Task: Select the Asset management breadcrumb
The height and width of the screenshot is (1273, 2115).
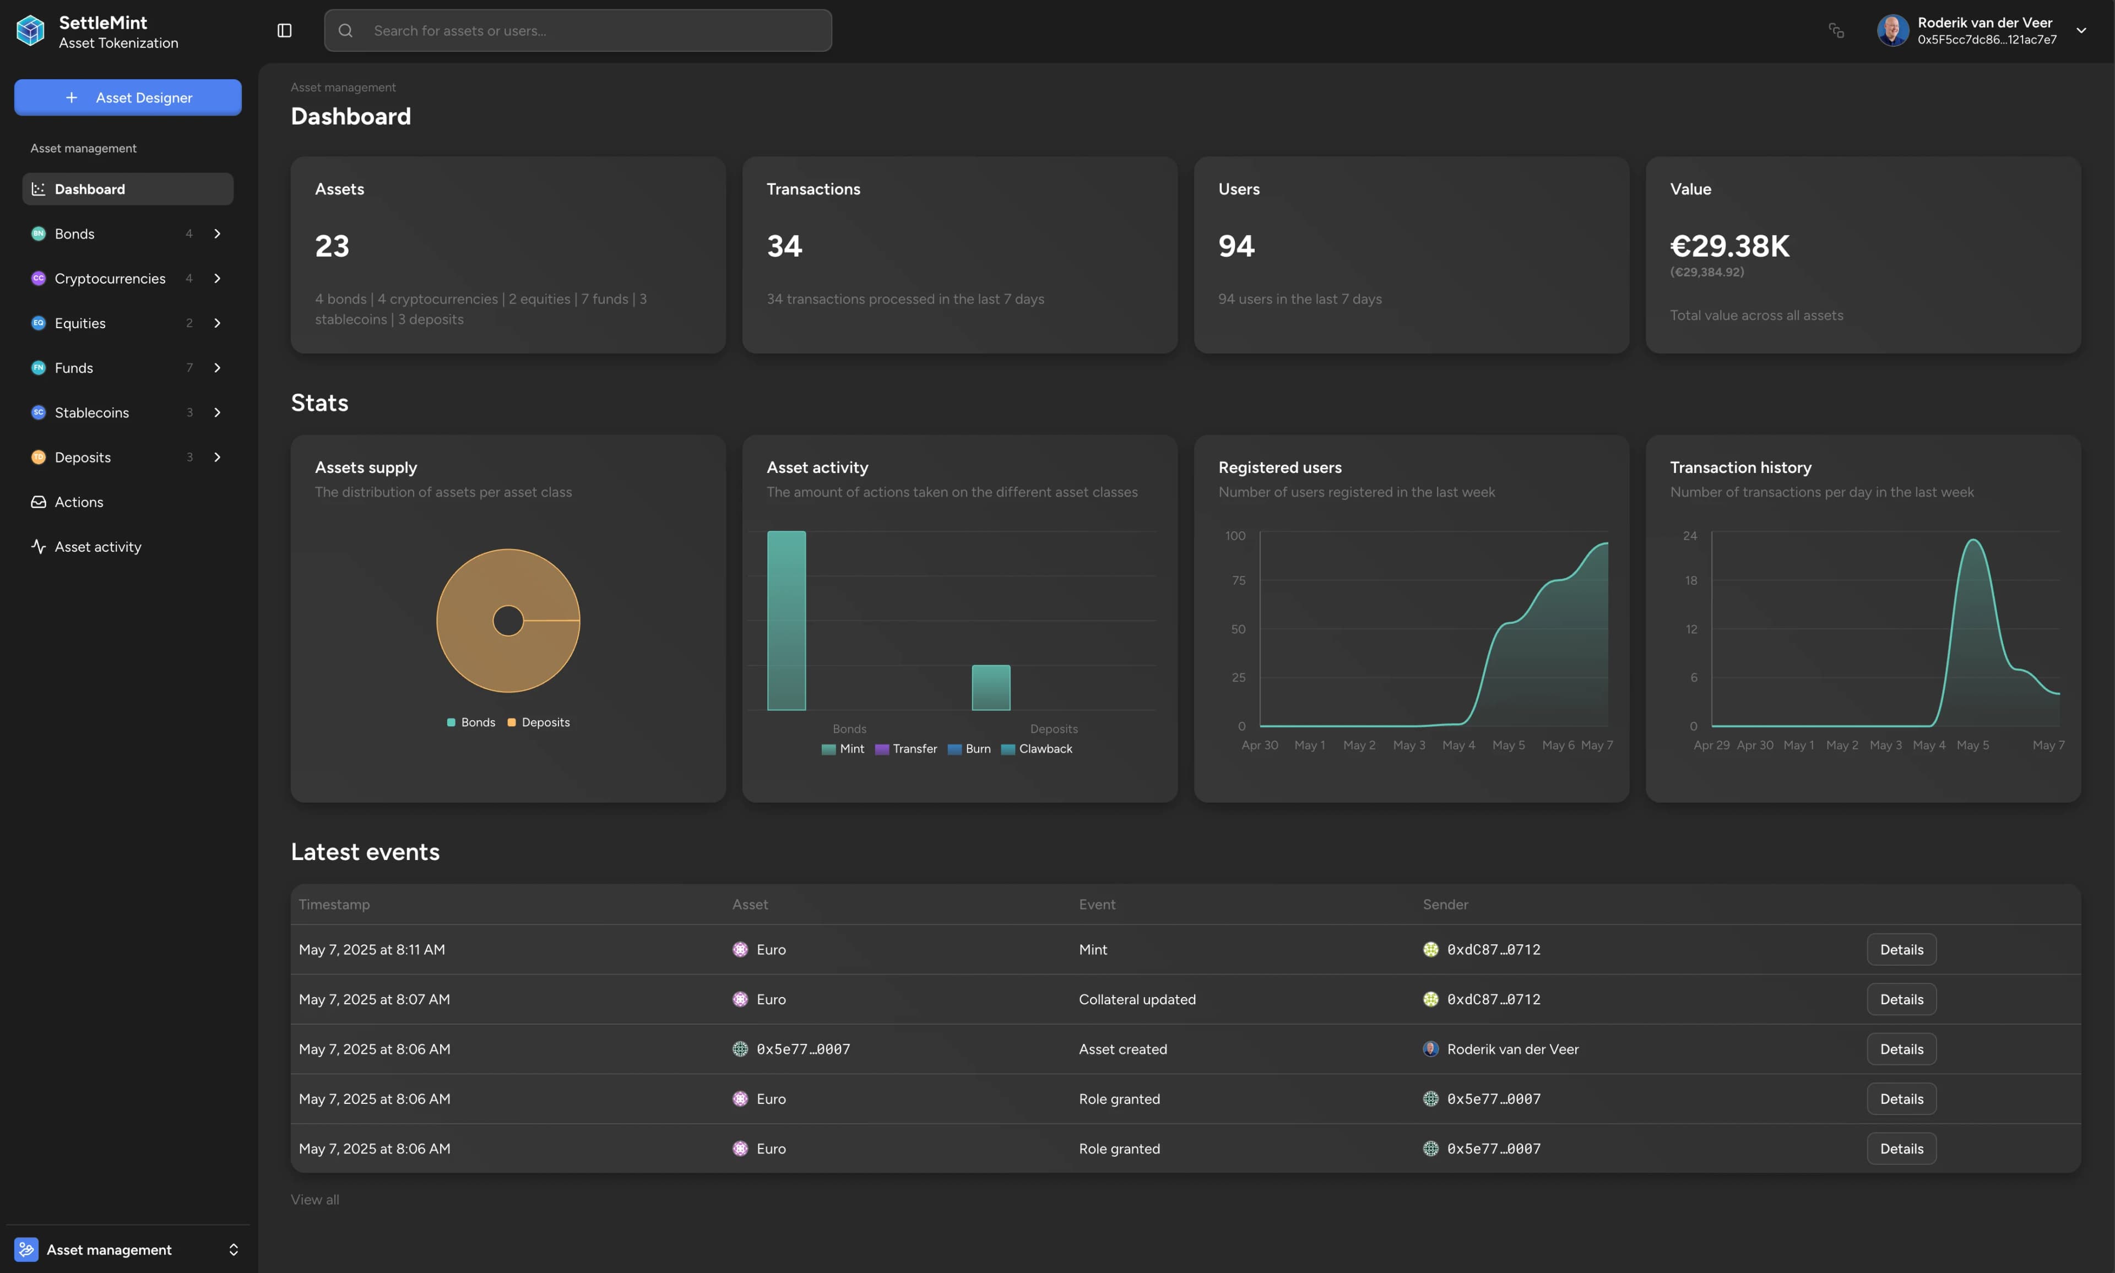Action: (343, 86)
